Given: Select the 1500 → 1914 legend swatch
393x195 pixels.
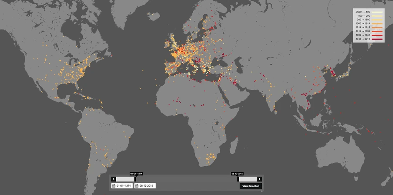Looking at the screenshot, I should [377, 23].
